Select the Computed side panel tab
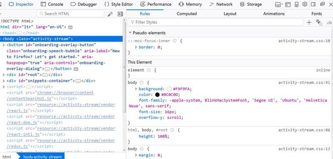This screenshot has width=333, height=159. point(186,14)
